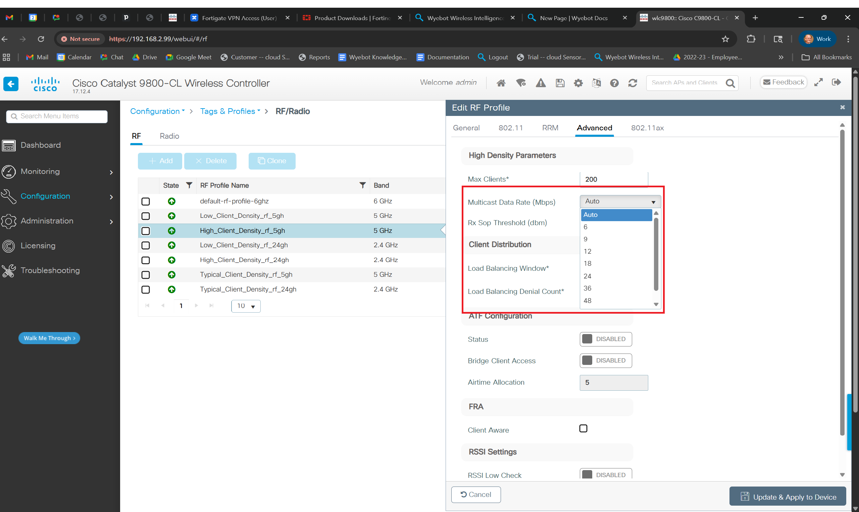Open the Tags & Profiles breadcrumb dropdown
The image size is (859, 512).
pyautogui.click(x=230, y=111)
